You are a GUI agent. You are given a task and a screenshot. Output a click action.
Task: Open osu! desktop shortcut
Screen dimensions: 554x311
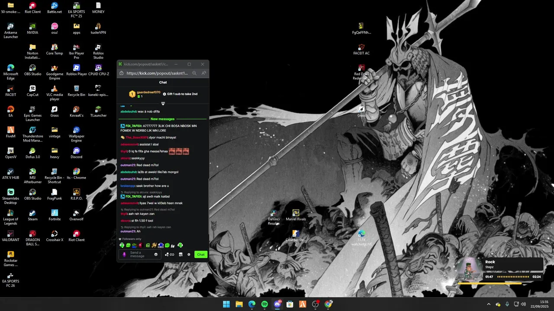(55, 29)
